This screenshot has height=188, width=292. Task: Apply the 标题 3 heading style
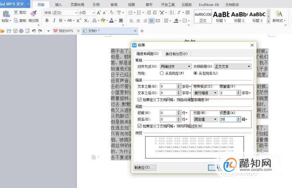click(x=257, y=17)
